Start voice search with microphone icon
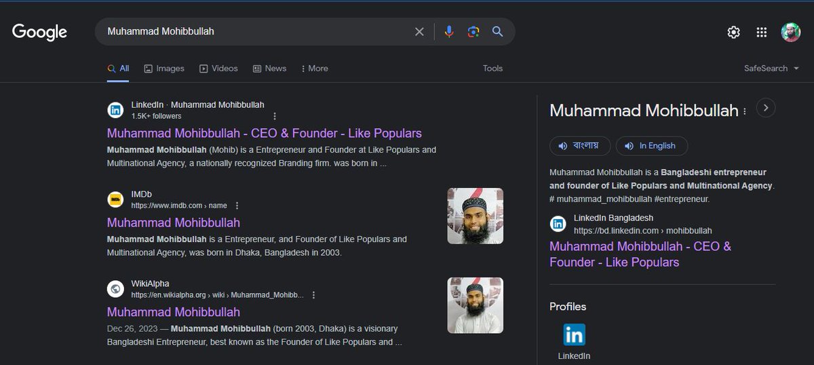 pos(448,32)
